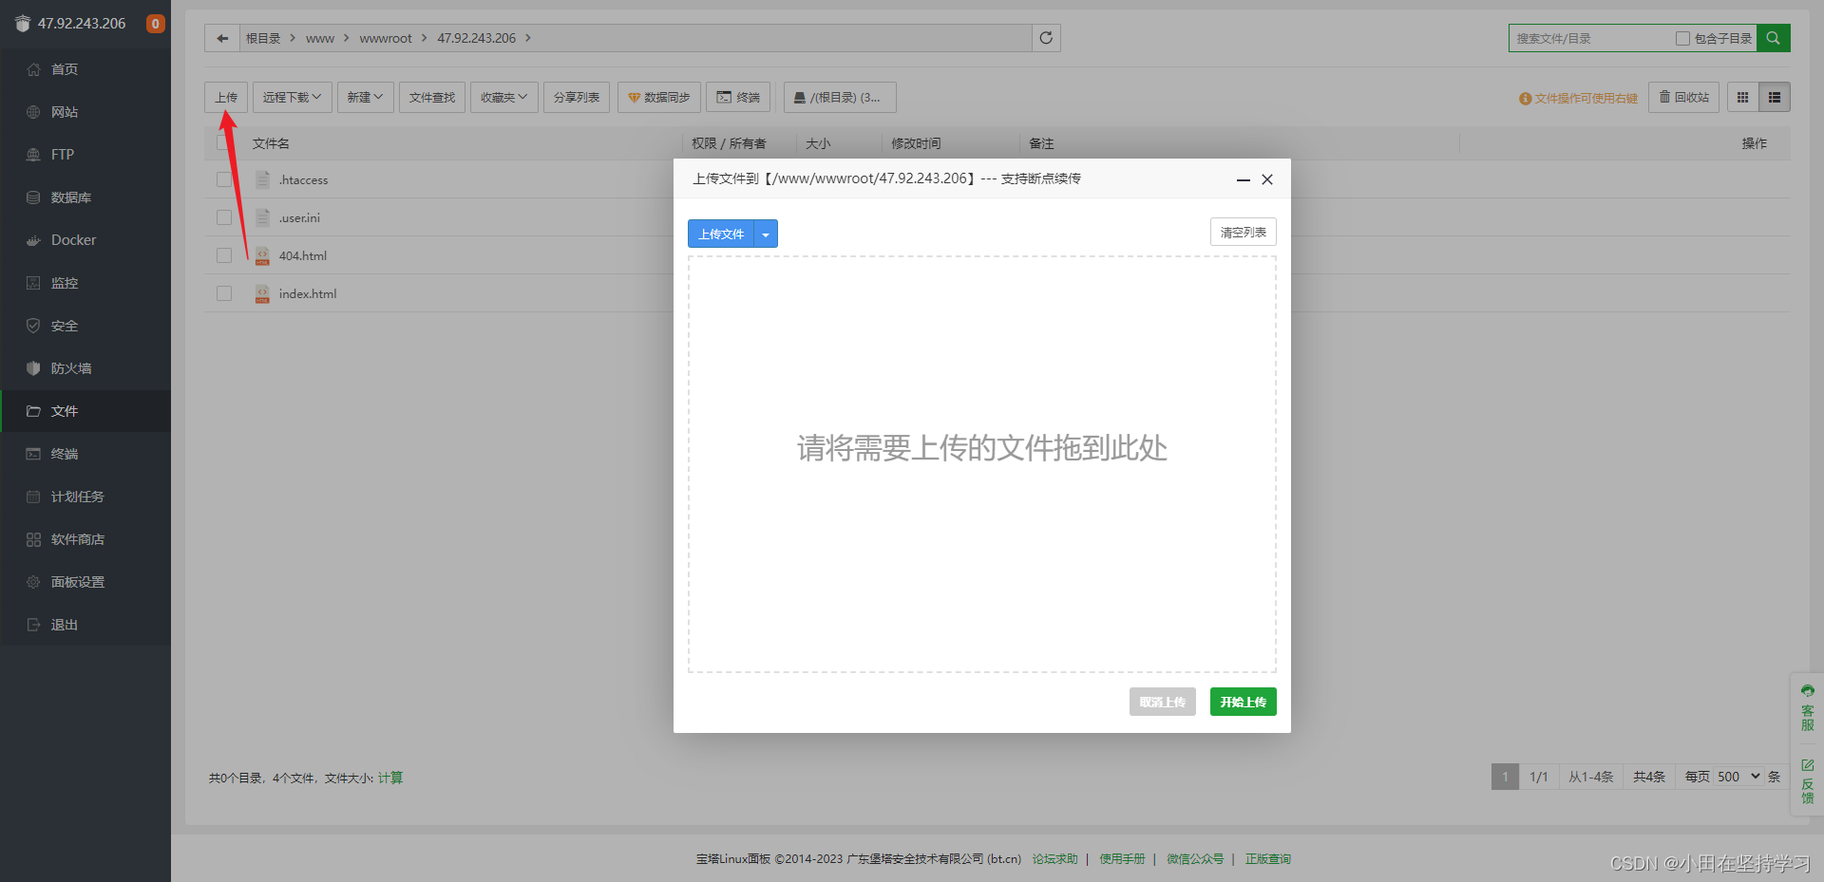Viewport: 1824px width, 882px height.
Task: Click the back arrow in path bar
Action: (222, 38)
